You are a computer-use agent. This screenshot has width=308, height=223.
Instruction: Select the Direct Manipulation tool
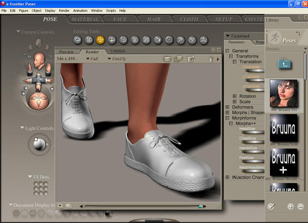point(203,40)
